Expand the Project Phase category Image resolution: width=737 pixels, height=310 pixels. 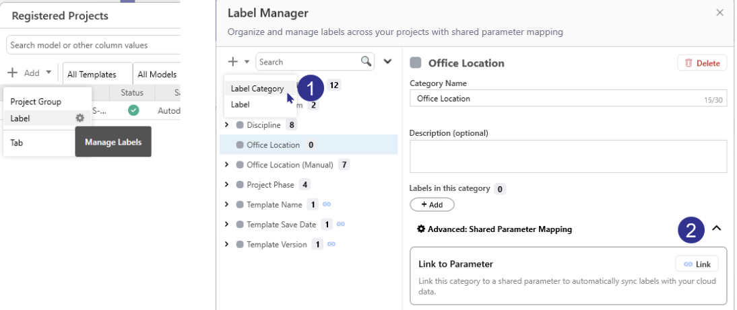[226, 184]
